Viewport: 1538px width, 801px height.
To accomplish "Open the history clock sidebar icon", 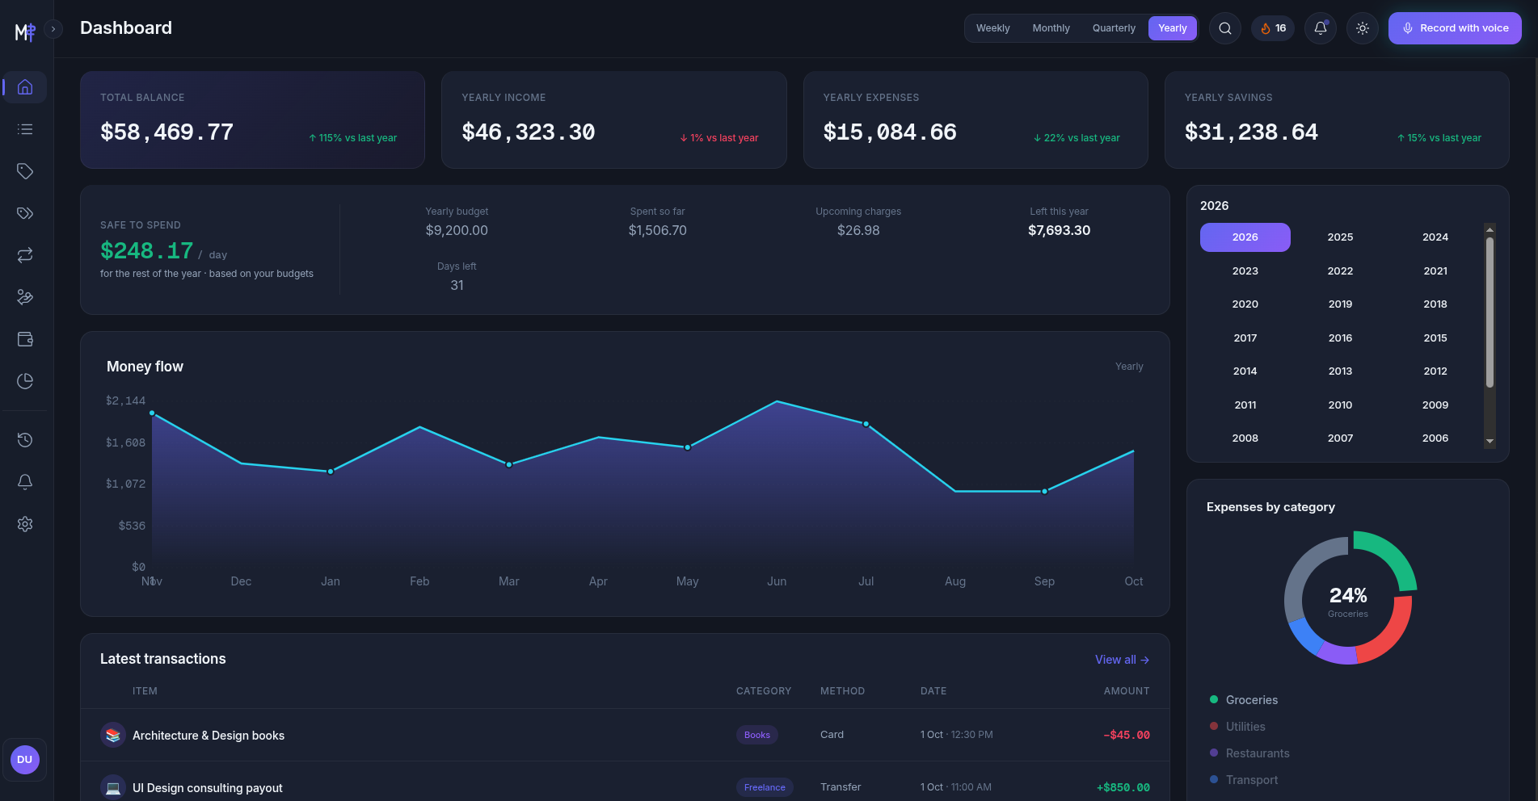I will (x=25, y=440).
